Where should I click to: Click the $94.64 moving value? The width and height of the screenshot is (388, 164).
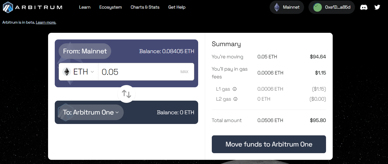pos(318,57)
